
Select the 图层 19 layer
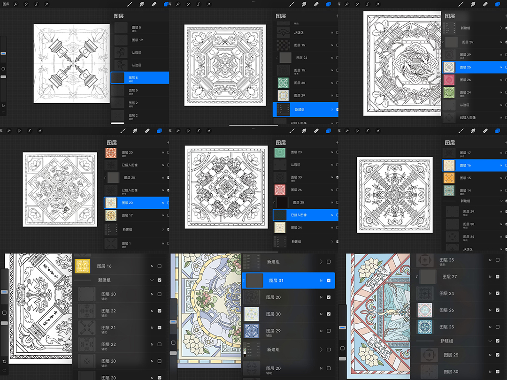point(137,40)
